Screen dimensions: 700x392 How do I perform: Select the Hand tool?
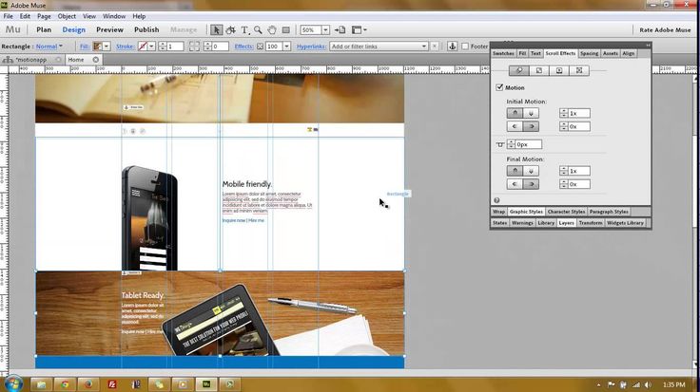pyautogui.click(x=272, y=29)
